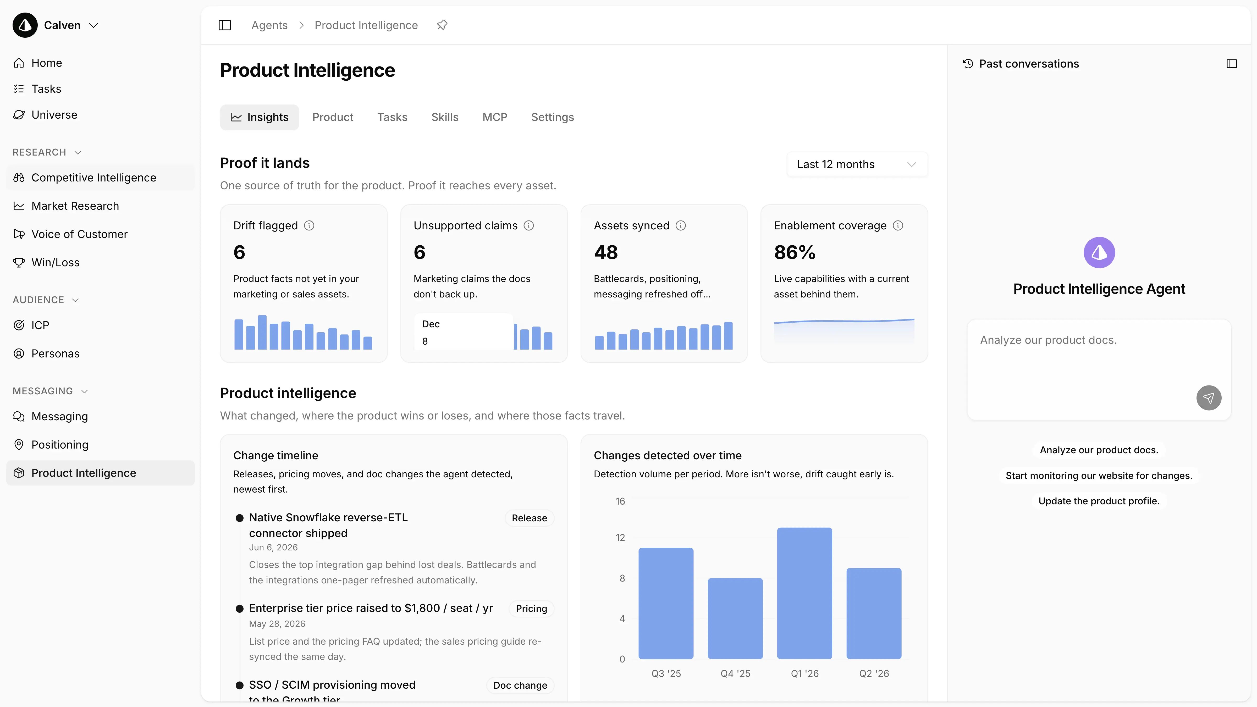
Task: Toggle the sidebar panel icon near breadcrumbs
Action: click(x=224, y=25)
